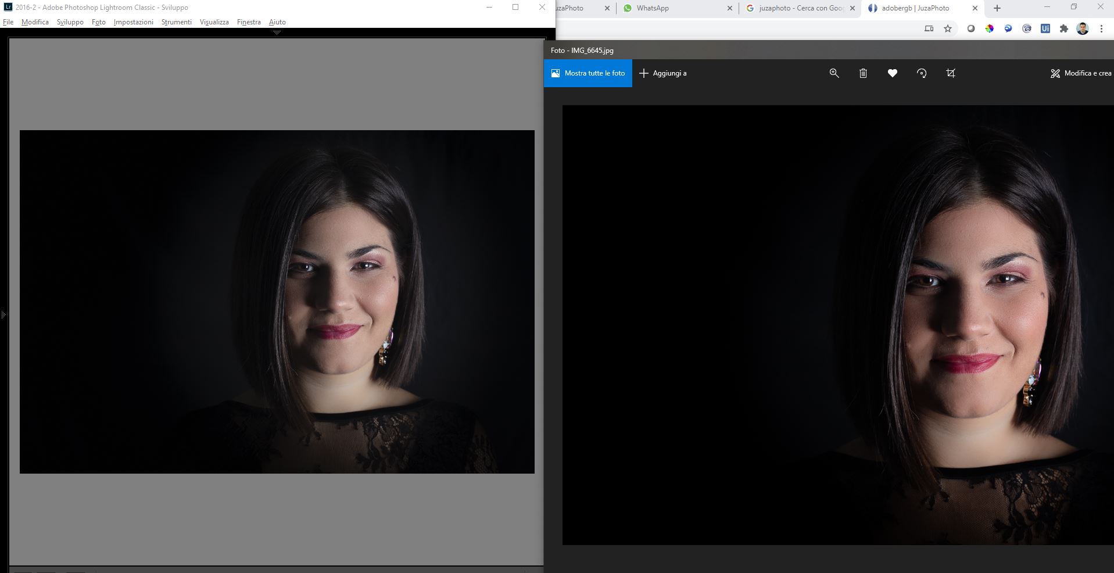
Task: Click the 'Aggiungi a' button
Action: 663,73
